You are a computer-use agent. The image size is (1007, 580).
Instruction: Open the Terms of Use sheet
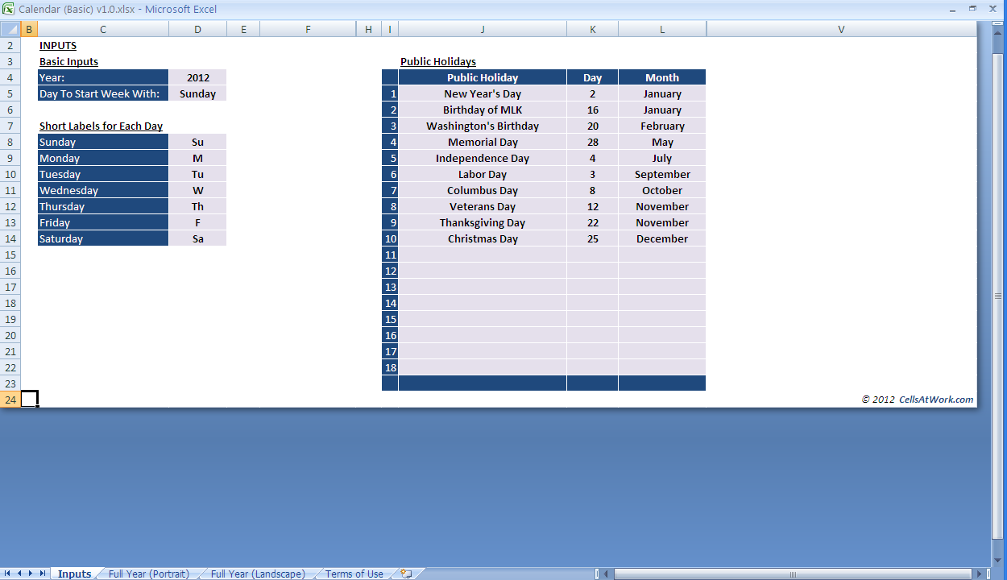[354, 574]
